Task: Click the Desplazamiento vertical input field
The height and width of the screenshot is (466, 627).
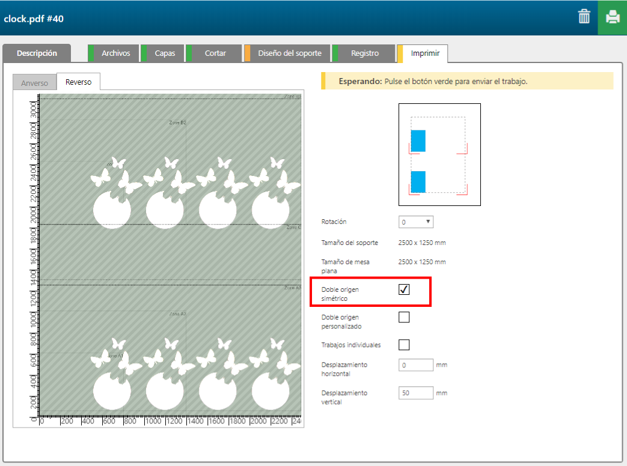Action: (x=415, y=393)
